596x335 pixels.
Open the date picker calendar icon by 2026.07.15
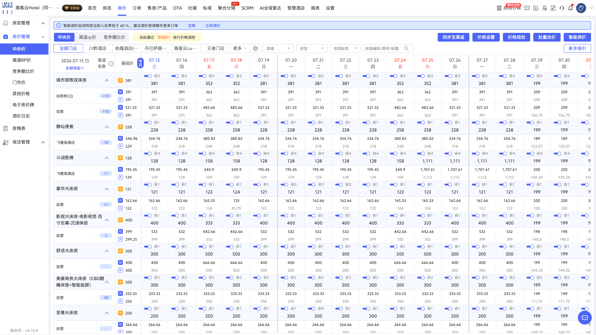click(x=87, y=61)
